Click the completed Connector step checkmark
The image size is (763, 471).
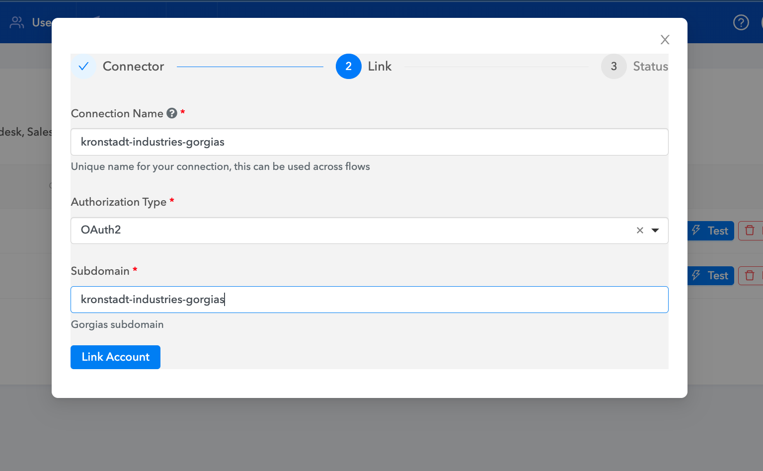(x=83, y=66)
